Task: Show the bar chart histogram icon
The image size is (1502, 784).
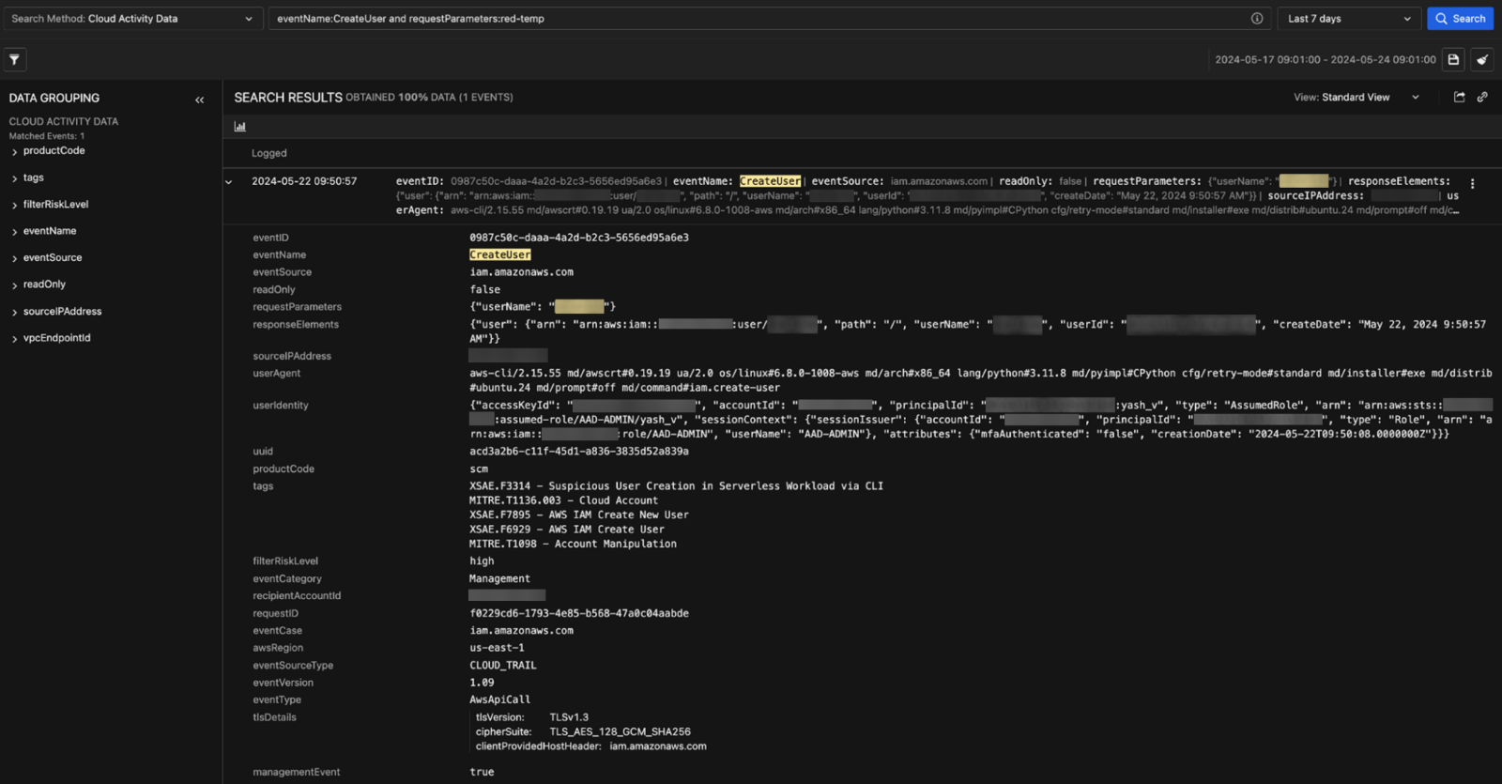Action: [240, 127]
